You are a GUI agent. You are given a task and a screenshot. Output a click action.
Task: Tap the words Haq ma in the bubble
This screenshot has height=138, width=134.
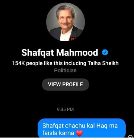tap(107, 126)
